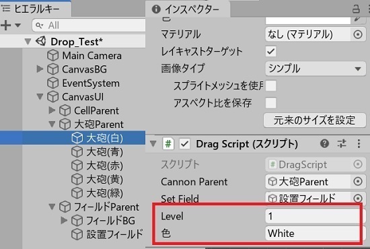Select the Drop_Test* scene row
The height and width of the screenshot is (249, 370).
73,42
